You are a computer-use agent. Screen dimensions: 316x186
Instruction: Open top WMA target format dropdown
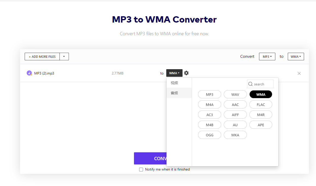point(296,57)
